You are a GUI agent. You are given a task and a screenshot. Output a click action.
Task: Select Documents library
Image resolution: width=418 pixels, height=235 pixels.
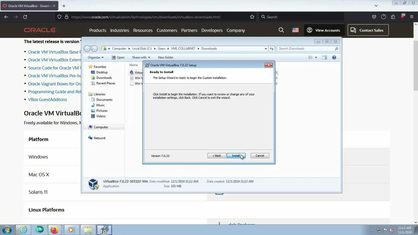pyautogui.click(x=104, y=100)
